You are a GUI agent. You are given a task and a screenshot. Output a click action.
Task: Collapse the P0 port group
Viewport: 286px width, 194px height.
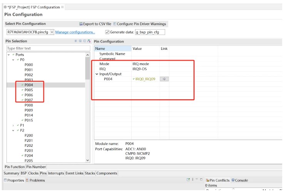pos(13,60)
